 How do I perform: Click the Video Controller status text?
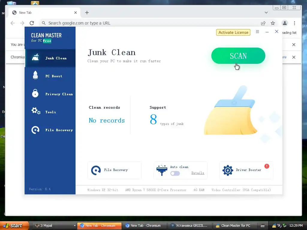click(x=241, y=190)
